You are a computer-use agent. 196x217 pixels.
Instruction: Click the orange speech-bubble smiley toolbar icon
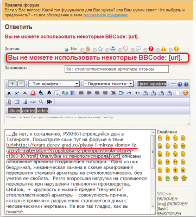[185, 93]
